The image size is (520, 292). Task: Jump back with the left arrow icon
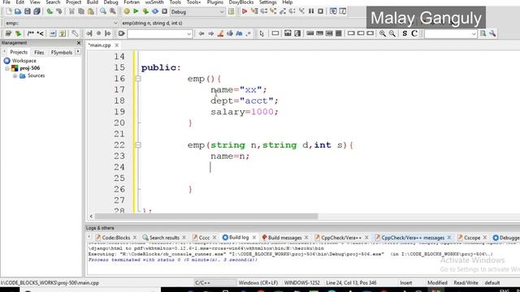pyautogui.click(x=201, y=33)
